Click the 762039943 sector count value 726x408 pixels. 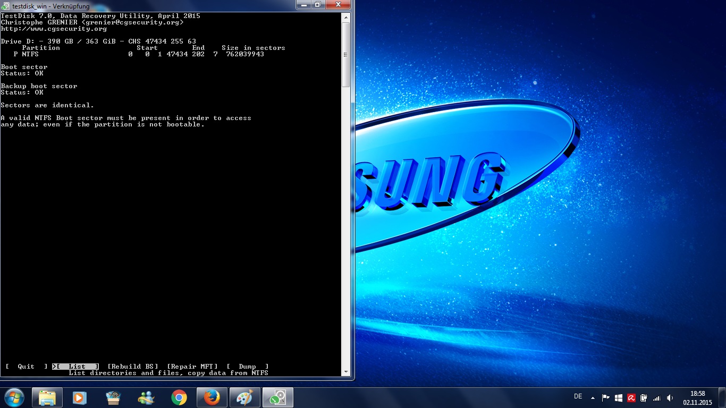point(245,54)
